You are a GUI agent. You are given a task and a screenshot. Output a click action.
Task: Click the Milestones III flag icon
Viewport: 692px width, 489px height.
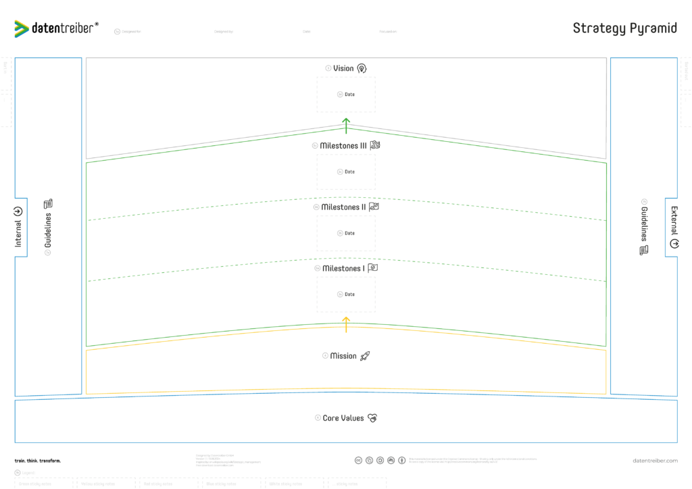pyautogui.click(x=375, y=145)
